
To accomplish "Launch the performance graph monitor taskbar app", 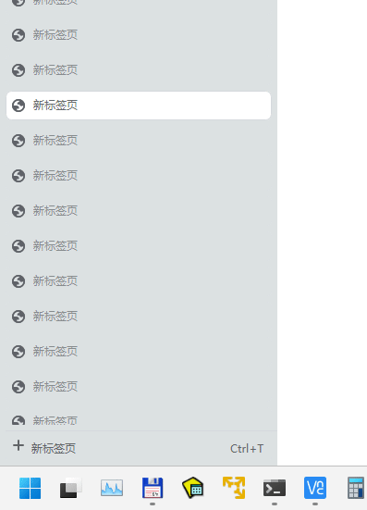I will (112, 488).
